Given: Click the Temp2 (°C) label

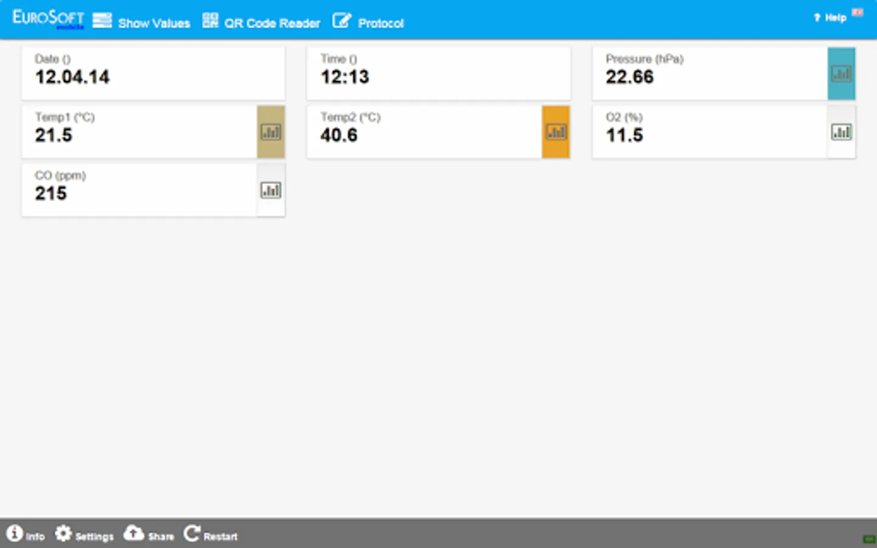Looking at the screenshot, I should (350, 117).
